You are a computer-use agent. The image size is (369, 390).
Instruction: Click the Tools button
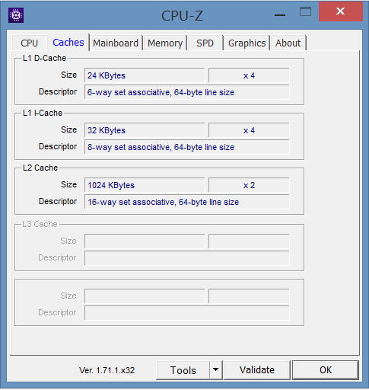click(x=183, y=370)
